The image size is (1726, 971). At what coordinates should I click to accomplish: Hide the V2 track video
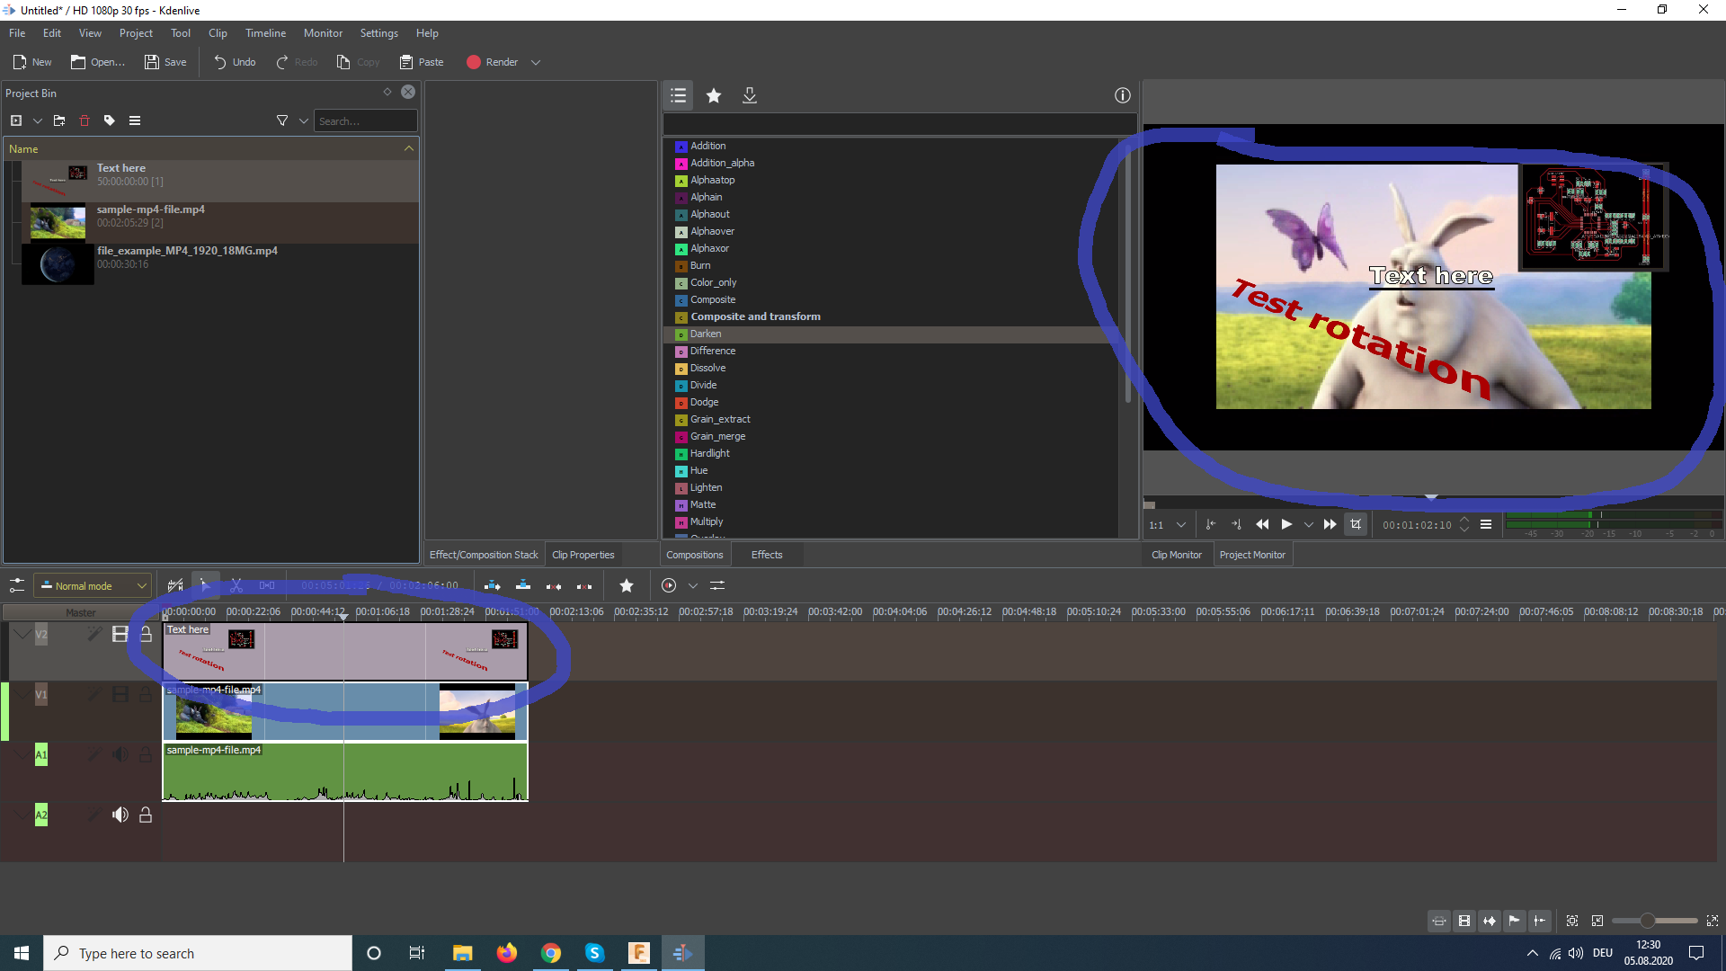[x=120, y=634]
